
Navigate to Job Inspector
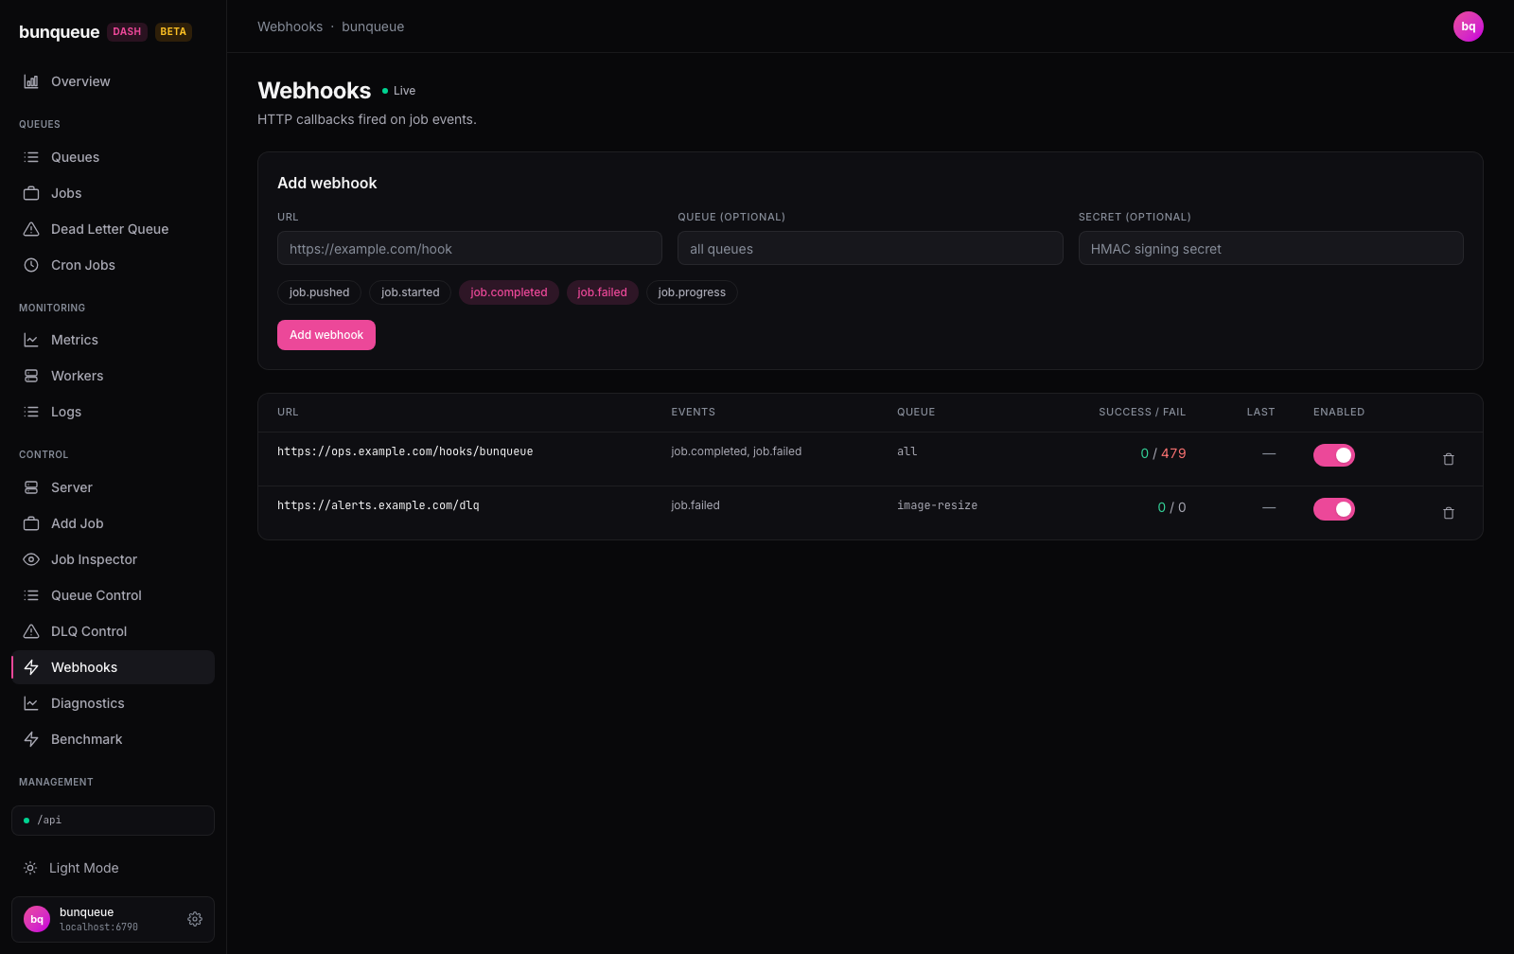pos(113,559)
